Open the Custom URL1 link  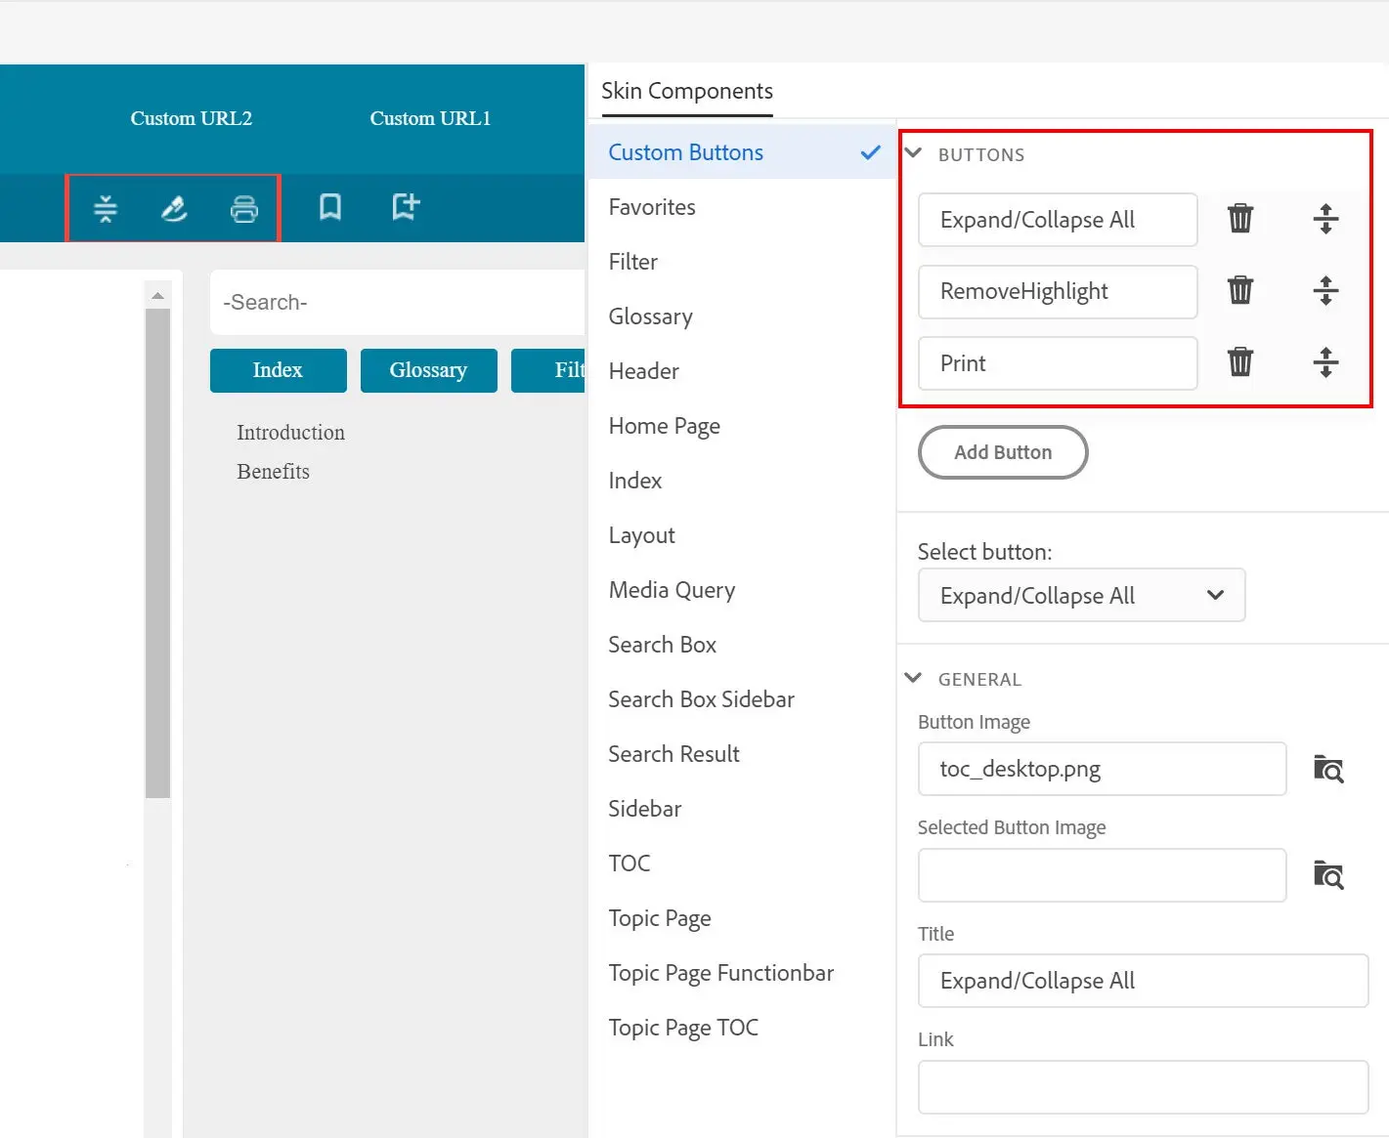(x=430, y=118)
